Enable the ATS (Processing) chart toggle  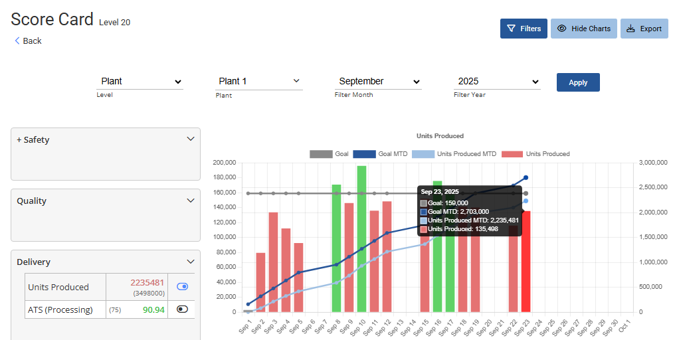[x=182, y=309]
